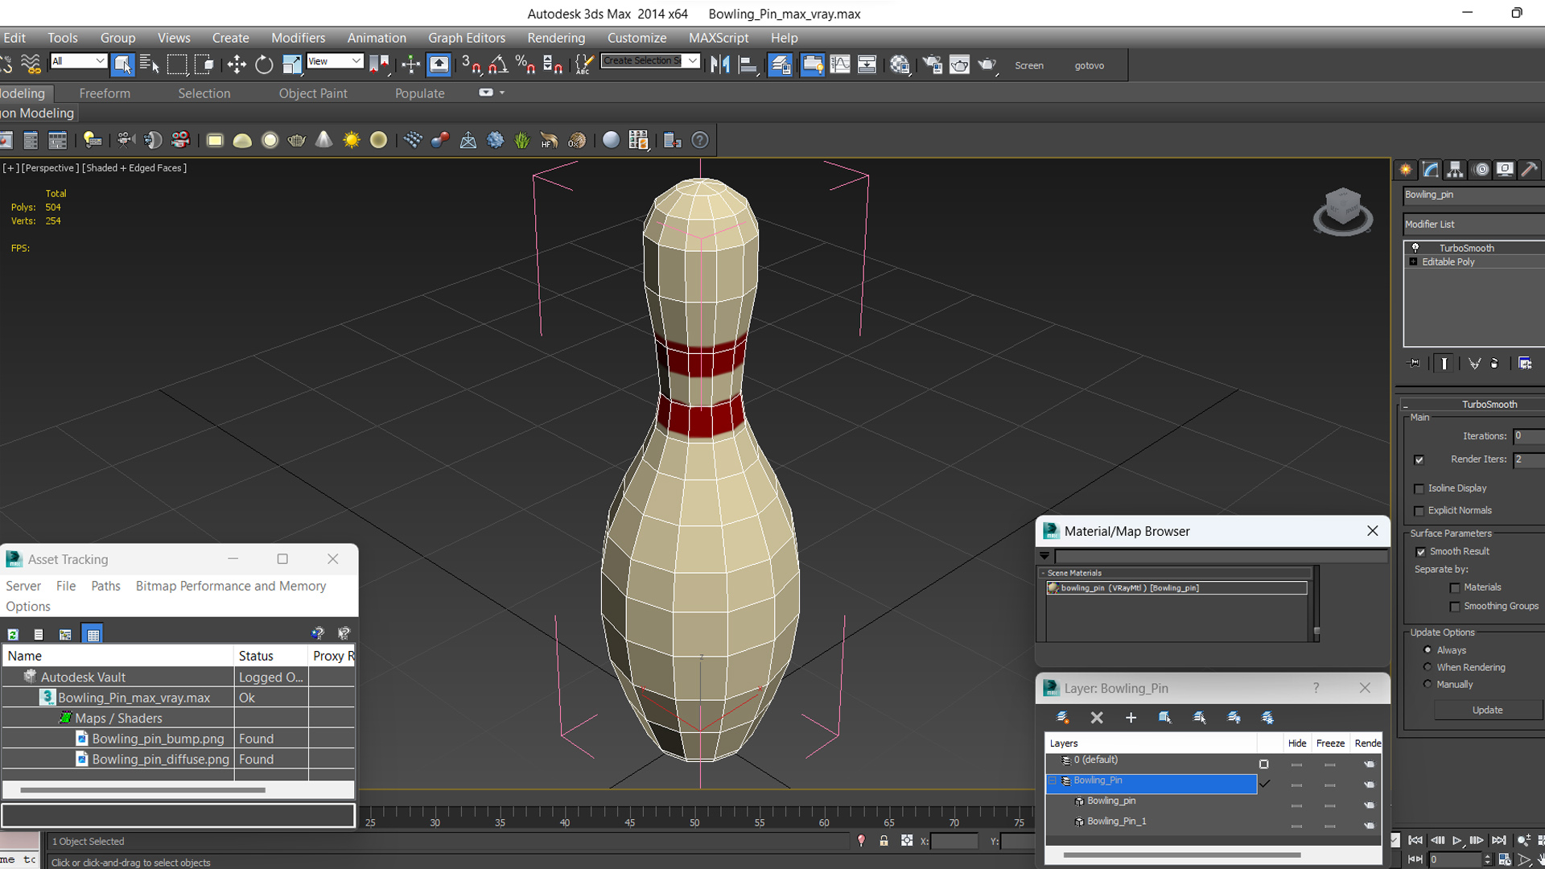Select the Move tool in the toolbar
The image size is (1545, 869).
[x=237, y=65]
